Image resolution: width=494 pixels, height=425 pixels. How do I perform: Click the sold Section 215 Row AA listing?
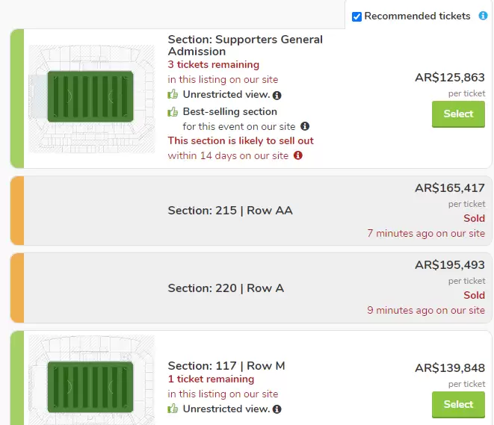pos(230,211)
